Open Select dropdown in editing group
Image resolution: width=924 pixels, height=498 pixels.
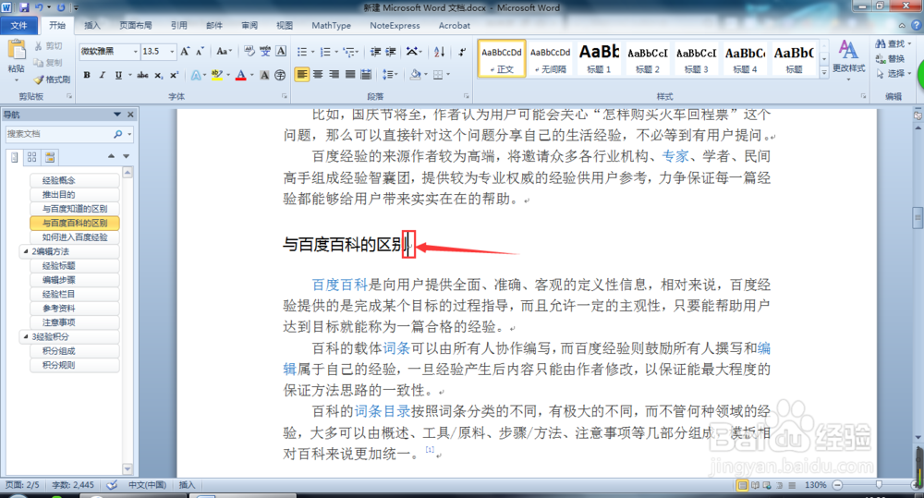point(894,74)
